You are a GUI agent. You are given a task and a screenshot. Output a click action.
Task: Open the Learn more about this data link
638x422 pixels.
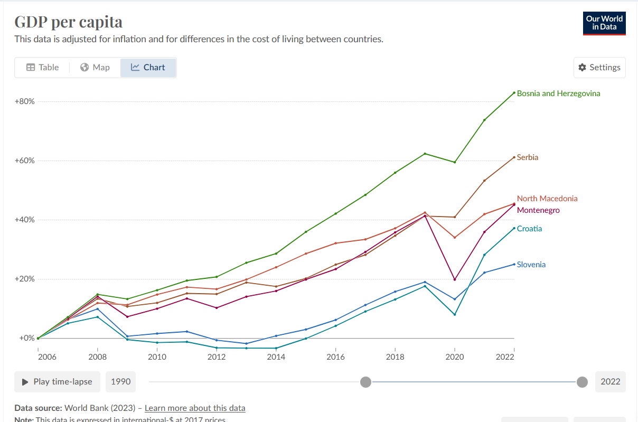tap(195, 408)
